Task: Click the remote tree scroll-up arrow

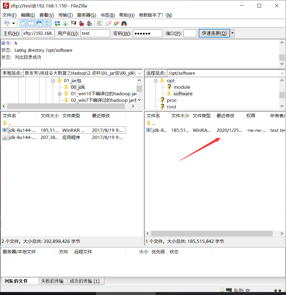Action: (282, 80)
